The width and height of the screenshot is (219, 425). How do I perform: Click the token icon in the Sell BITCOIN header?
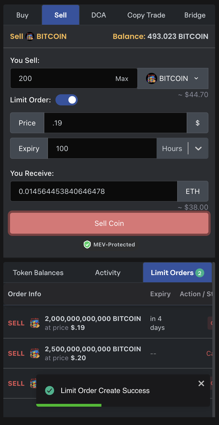point(30,36)
